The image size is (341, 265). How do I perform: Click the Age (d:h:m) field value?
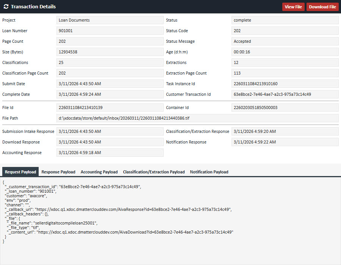[285, 52]
